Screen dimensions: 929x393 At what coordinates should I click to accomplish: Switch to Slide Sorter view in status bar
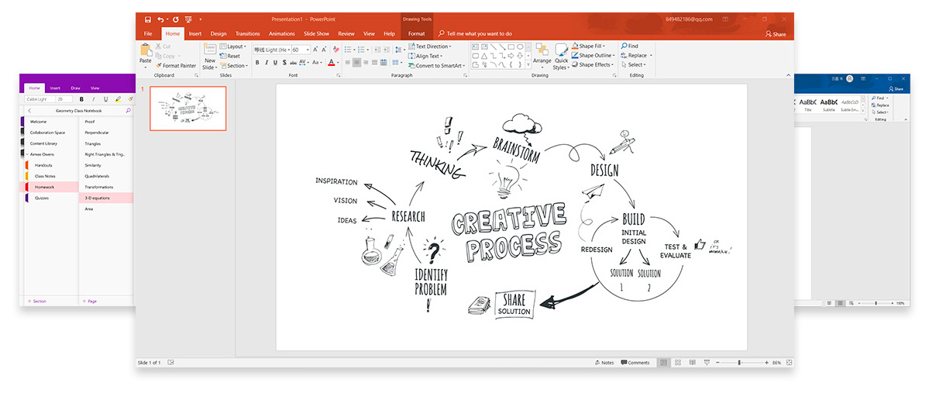point(677,363)
